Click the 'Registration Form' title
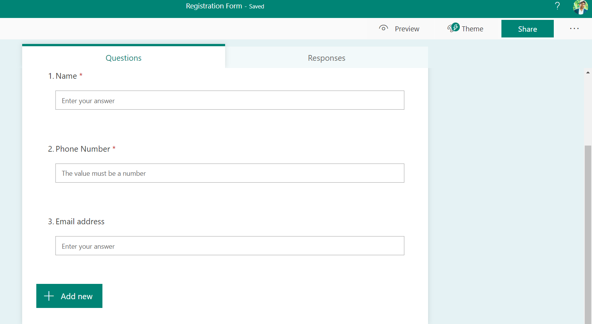The image size is (592, 324). click(x=214, y=6)
